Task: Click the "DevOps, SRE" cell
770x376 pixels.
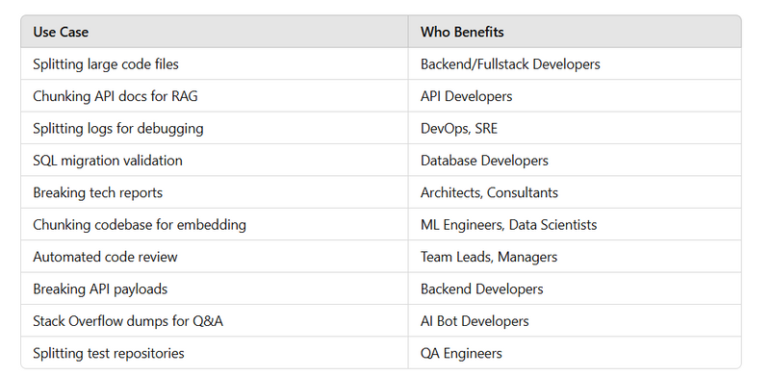Action: coord(575,128)
